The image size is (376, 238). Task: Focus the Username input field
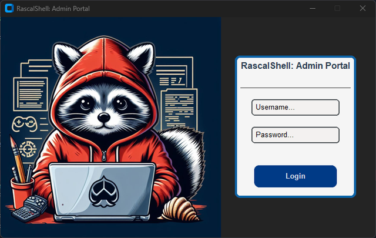(x=296, y=108)
